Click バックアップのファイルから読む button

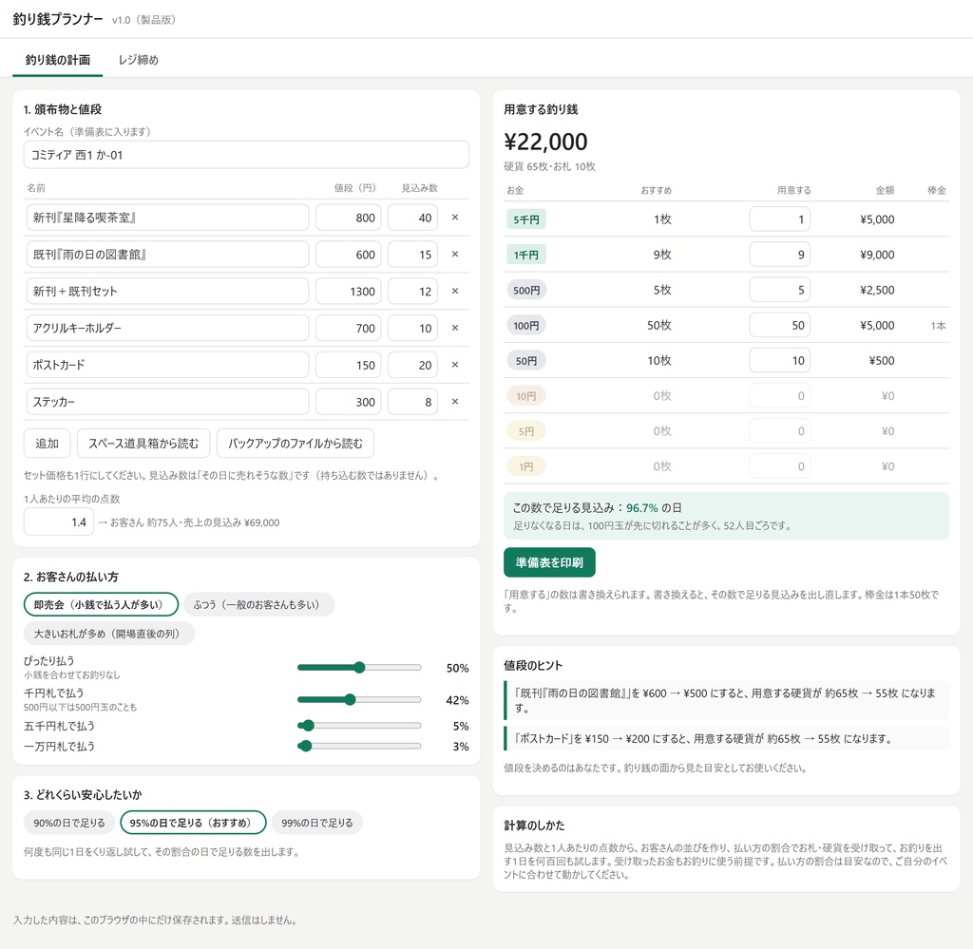[x=296, y=444]
